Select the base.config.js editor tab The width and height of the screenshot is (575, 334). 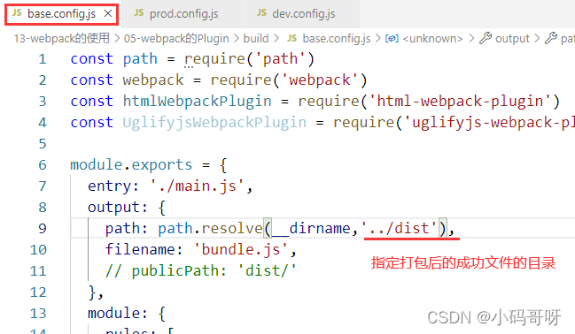point(62,14)
